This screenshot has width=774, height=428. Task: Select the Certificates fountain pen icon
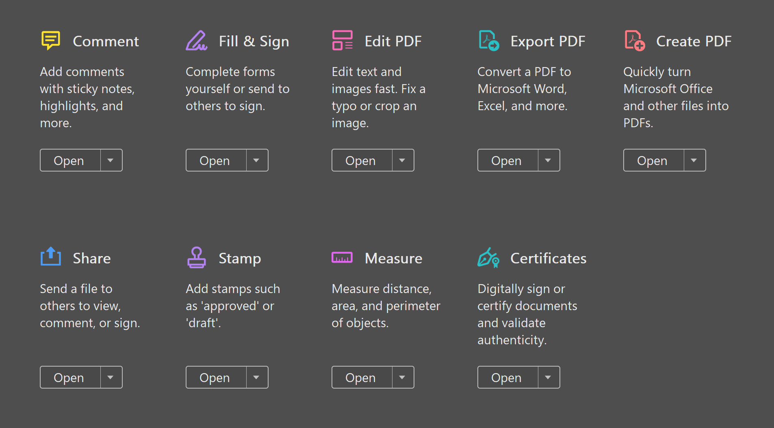488,257
